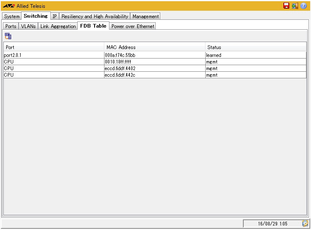This screenshot has width=311, height=230.
Task: Select the Ports sub-tab
Action: 11,26
